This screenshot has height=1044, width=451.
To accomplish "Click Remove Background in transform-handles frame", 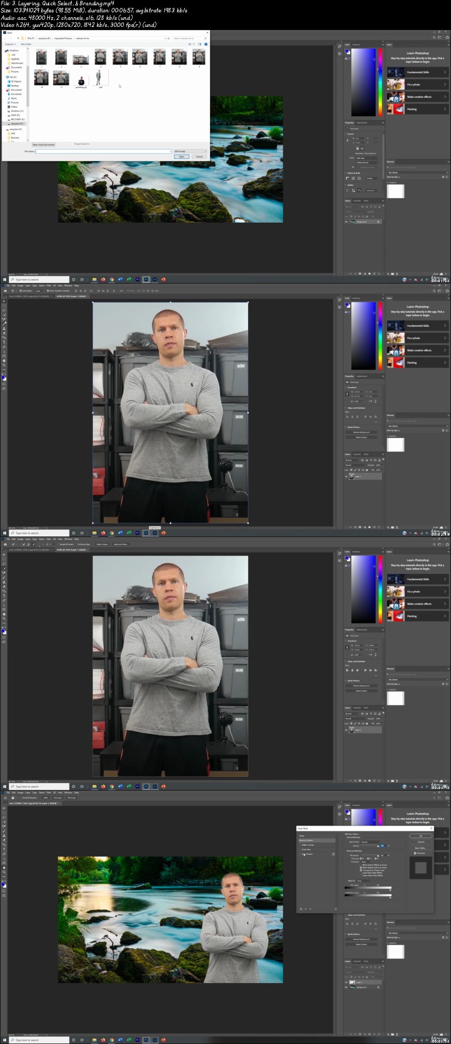I will click(362, 432).
